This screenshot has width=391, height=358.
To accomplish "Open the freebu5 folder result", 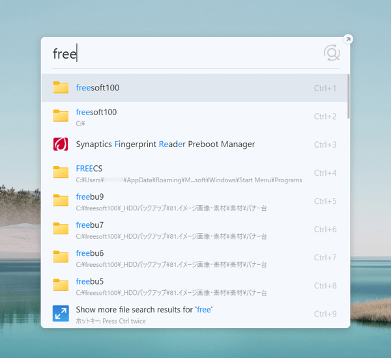I will [x=194, y=285].
